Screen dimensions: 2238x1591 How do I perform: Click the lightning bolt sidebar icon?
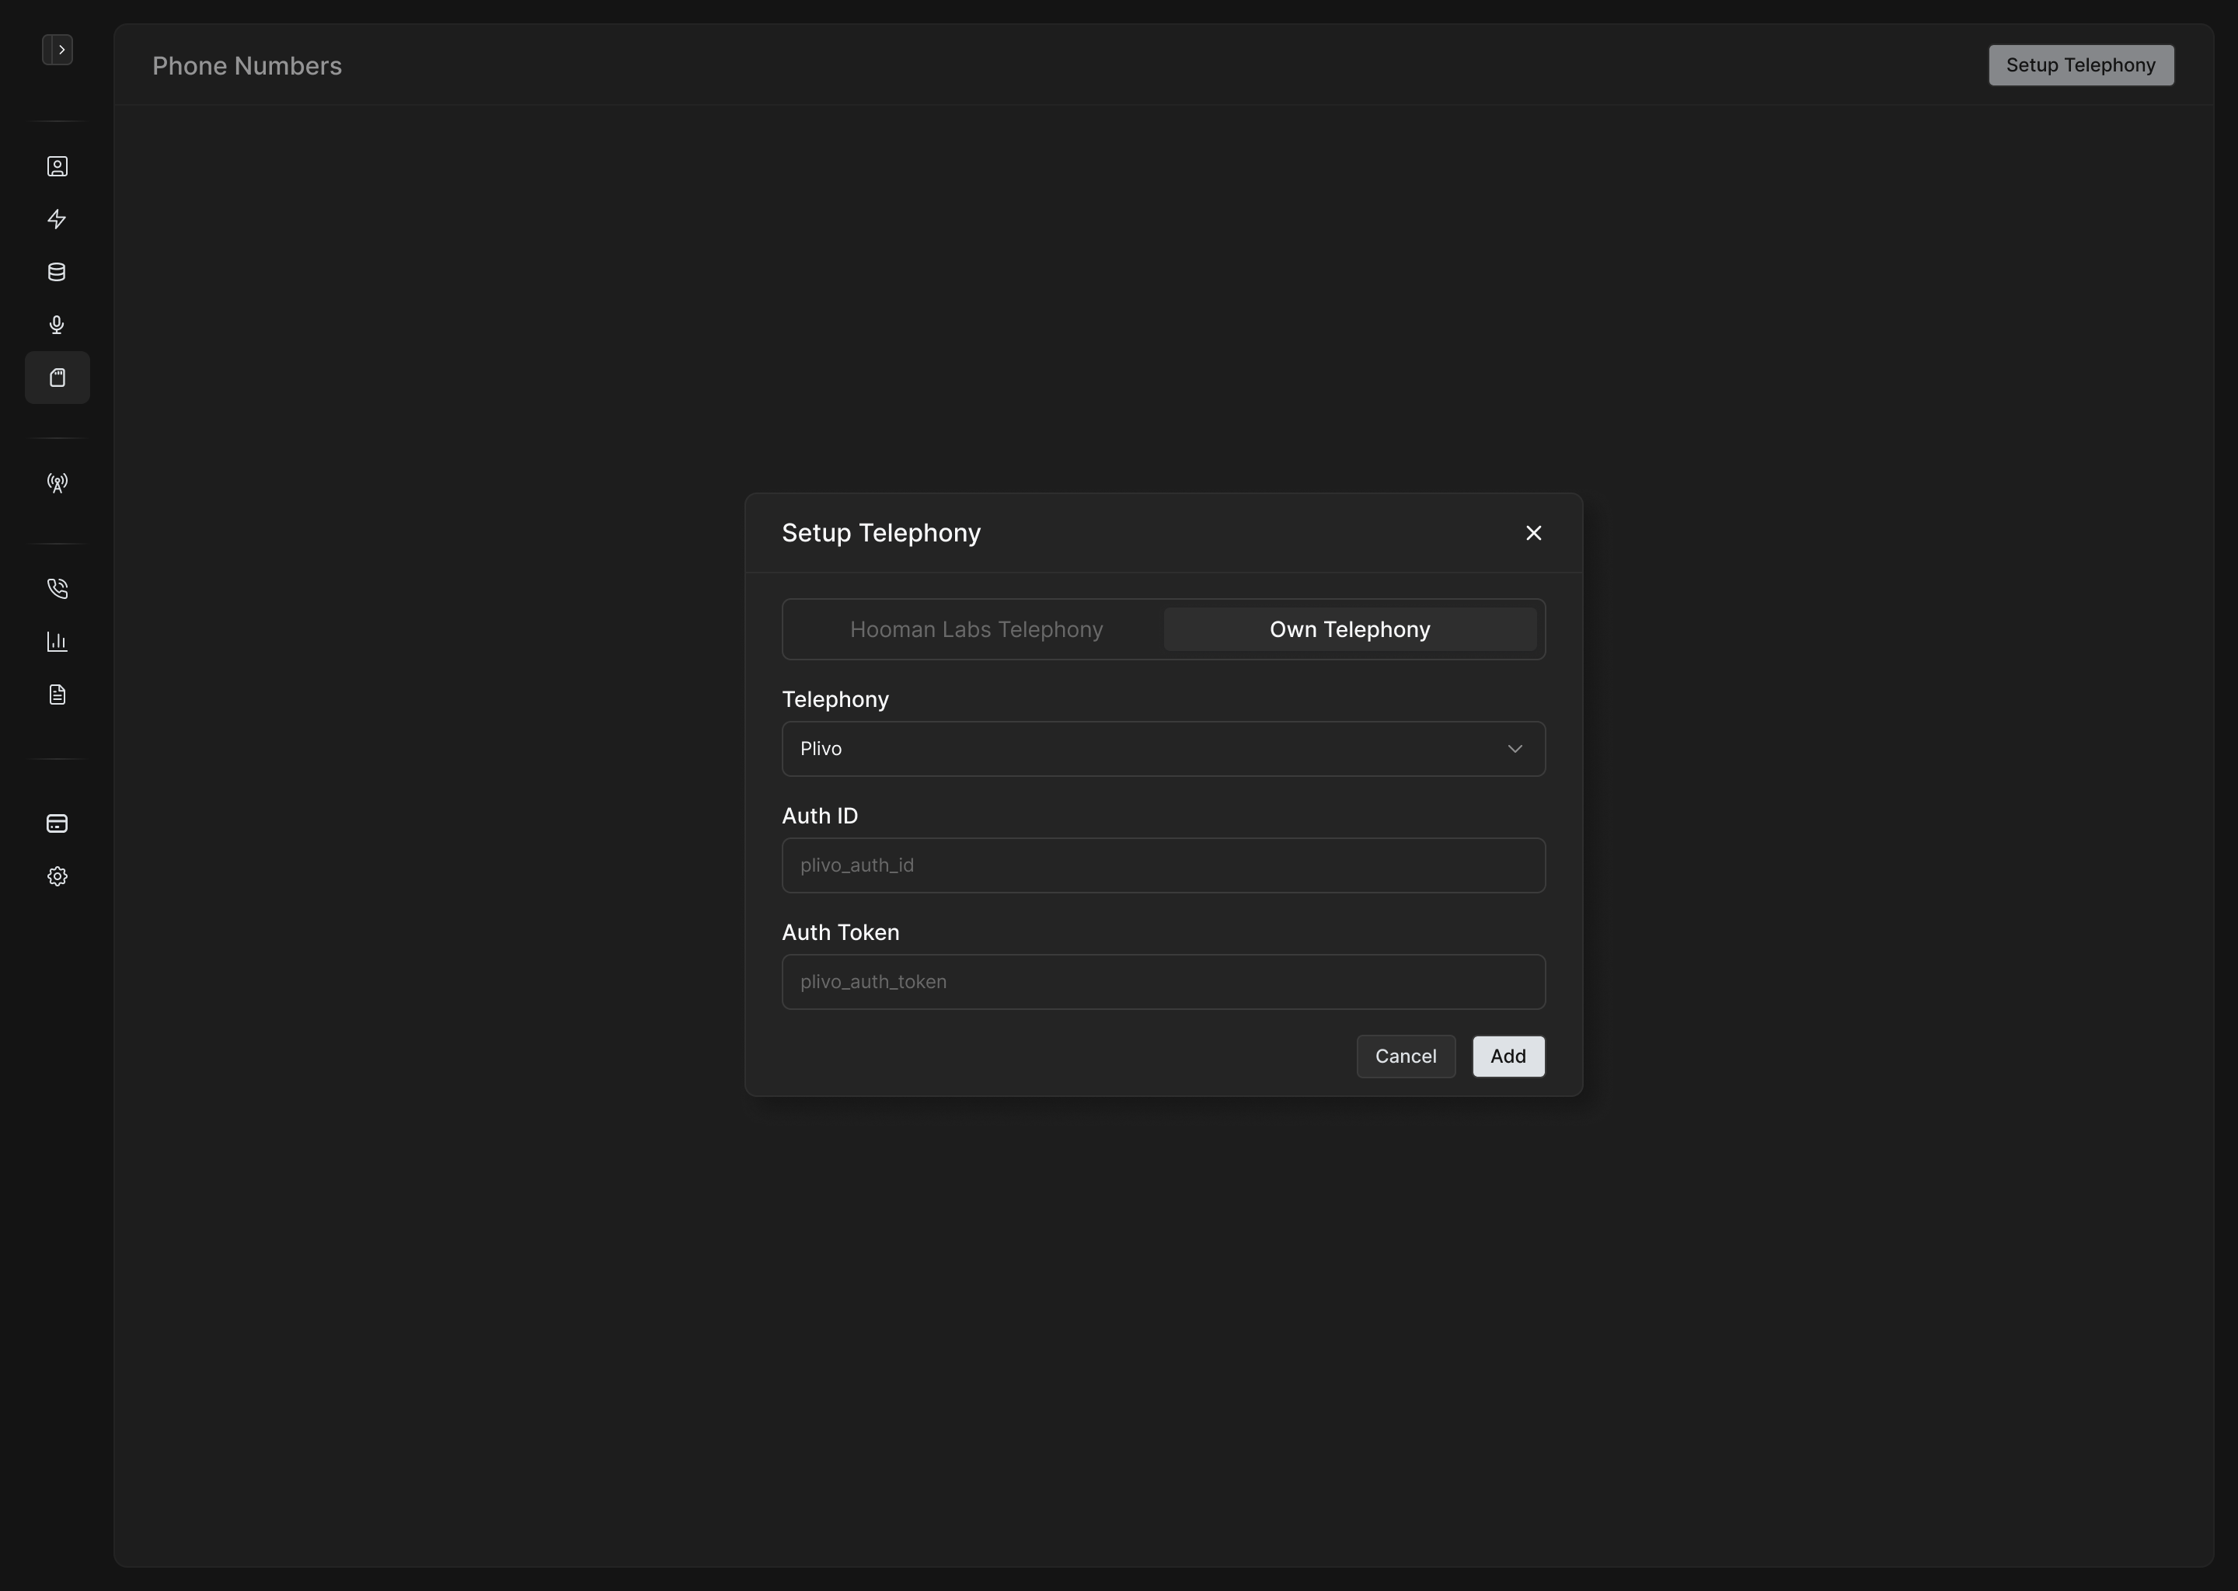(x=58, y=219)
